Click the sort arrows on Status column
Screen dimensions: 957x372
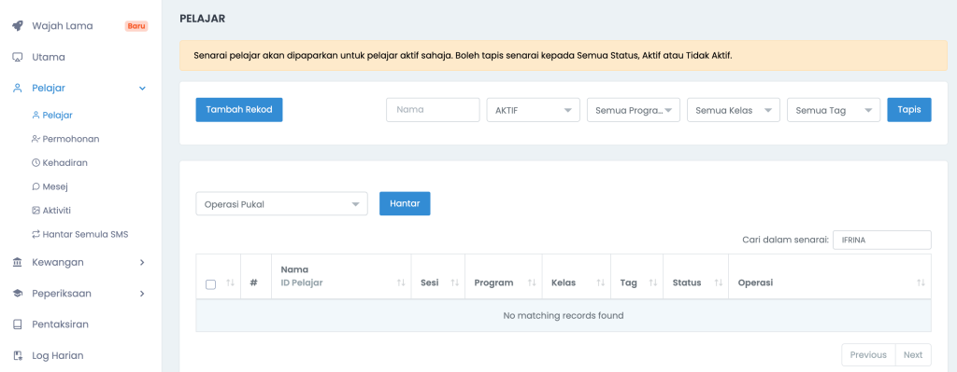pyautogui.click(x=719, y=283)
